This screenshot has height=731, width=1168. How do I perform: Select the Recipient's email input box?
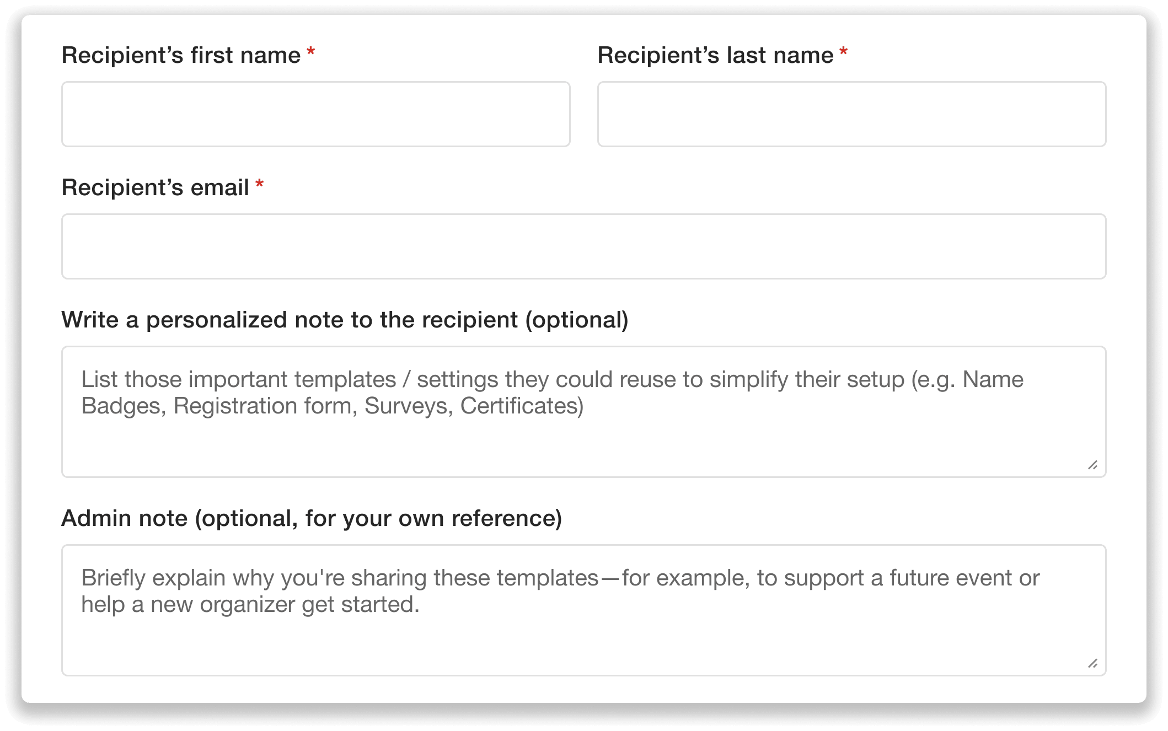pos(583,246)
